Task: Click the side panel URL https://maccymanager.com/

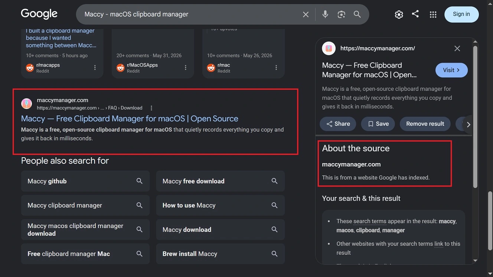Action: click(x=378, y=48)
